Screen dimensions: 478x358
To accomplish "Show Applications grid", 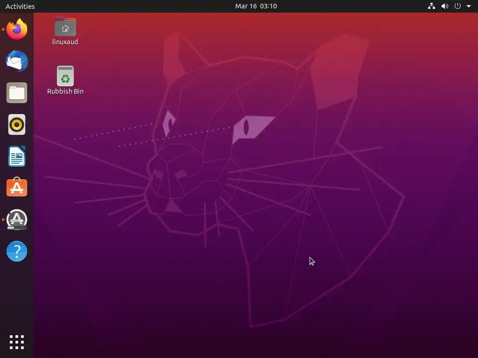I will click(17, 342).
